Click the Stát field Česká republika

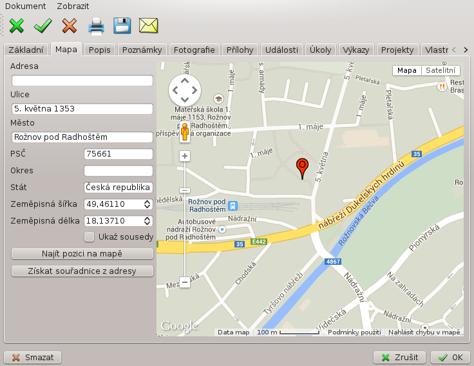pos(118,188)
